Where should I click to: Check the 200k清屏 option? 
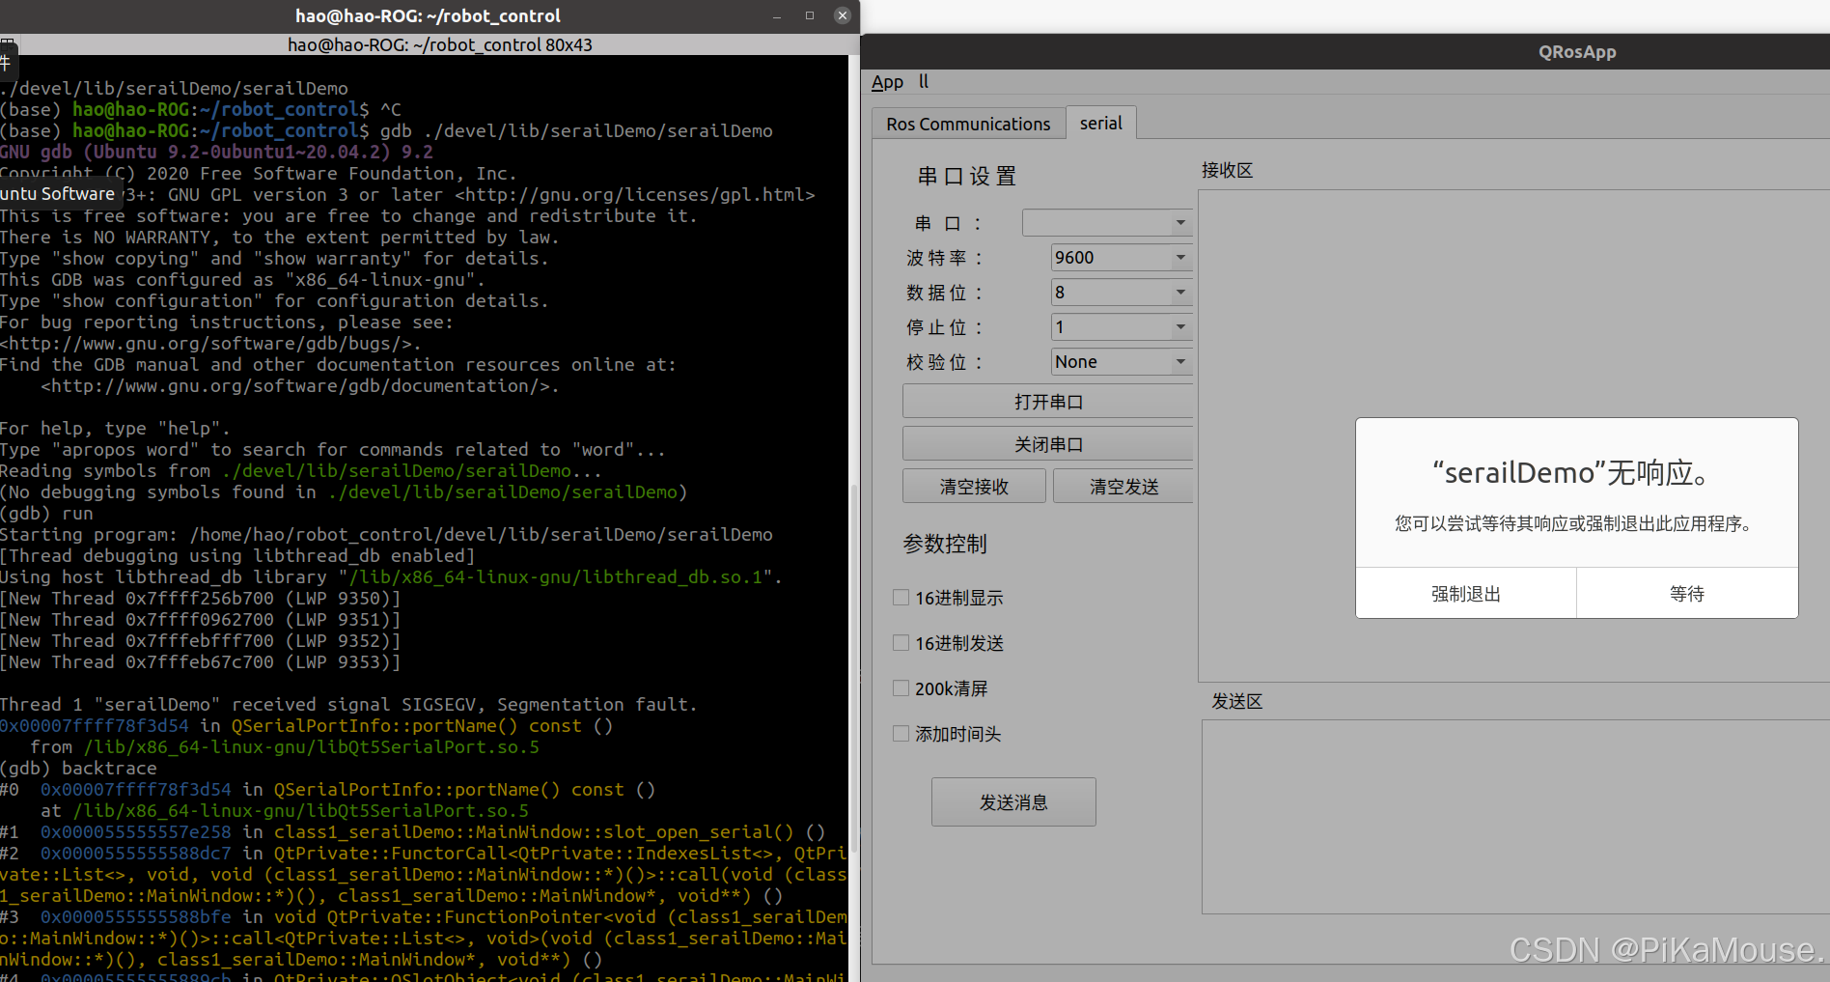(x=901, y=688)
